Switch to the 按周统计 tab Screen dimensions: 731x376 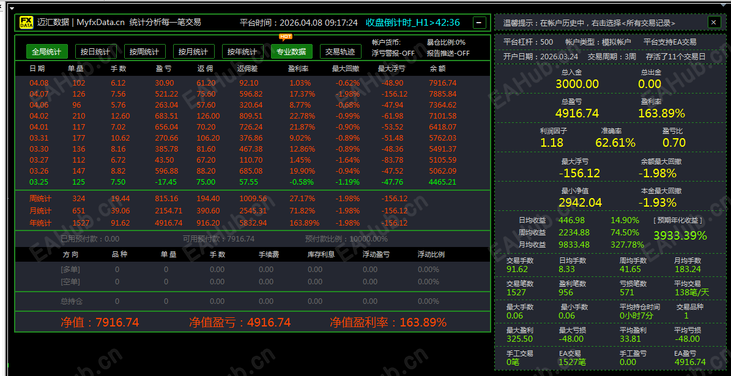tap(144, 51)
